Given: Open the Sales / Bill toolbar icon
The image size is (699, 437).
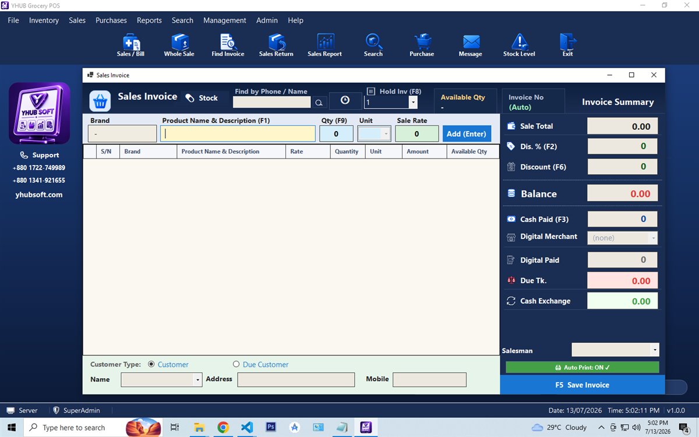Looking at the screenshot, I should (x=130, y=45).
